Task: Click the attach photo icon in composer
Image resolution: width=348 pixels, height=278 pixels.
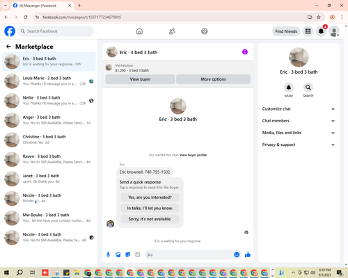Action: (x=118, y=255)
